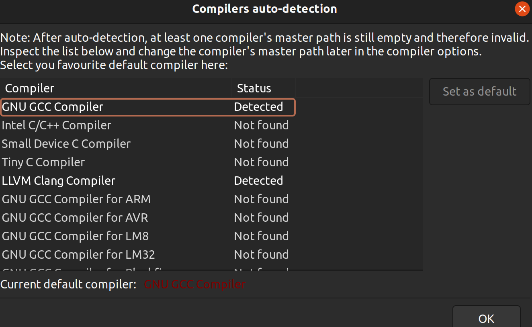Highlight GNU GCC Compiler for LM32
The image size is (532, 327).
[78, 255]
